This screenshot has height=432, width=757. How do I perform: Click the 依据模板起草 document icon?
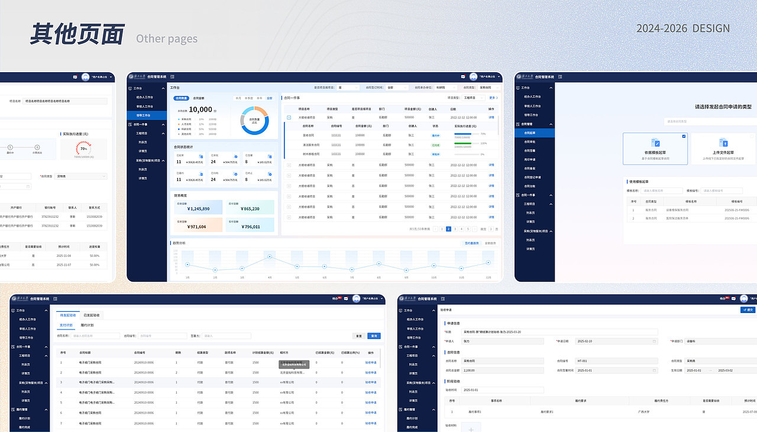click(655, 143)
